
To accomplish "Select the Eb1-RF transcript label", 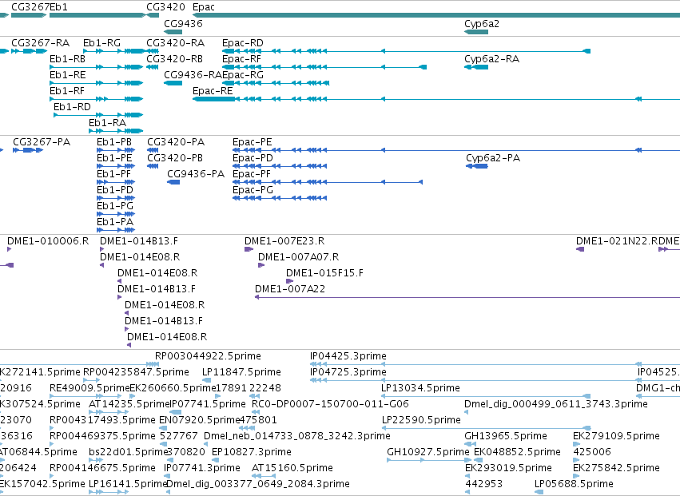I will click(67, 91).
